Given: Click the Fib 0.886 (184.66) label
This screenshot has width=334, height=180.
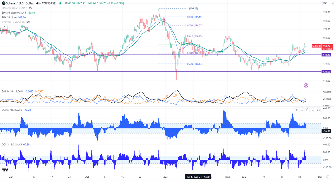Looking at the screenshot, I should [x=195, y=17].
